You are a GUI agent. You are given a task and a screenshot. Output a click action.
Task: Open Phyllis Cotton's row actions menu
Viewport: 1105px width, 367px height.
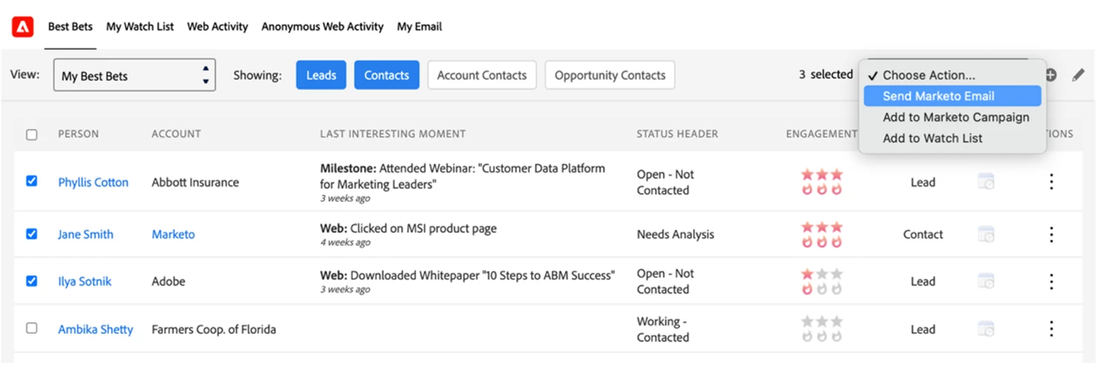tap(1051, 182)
